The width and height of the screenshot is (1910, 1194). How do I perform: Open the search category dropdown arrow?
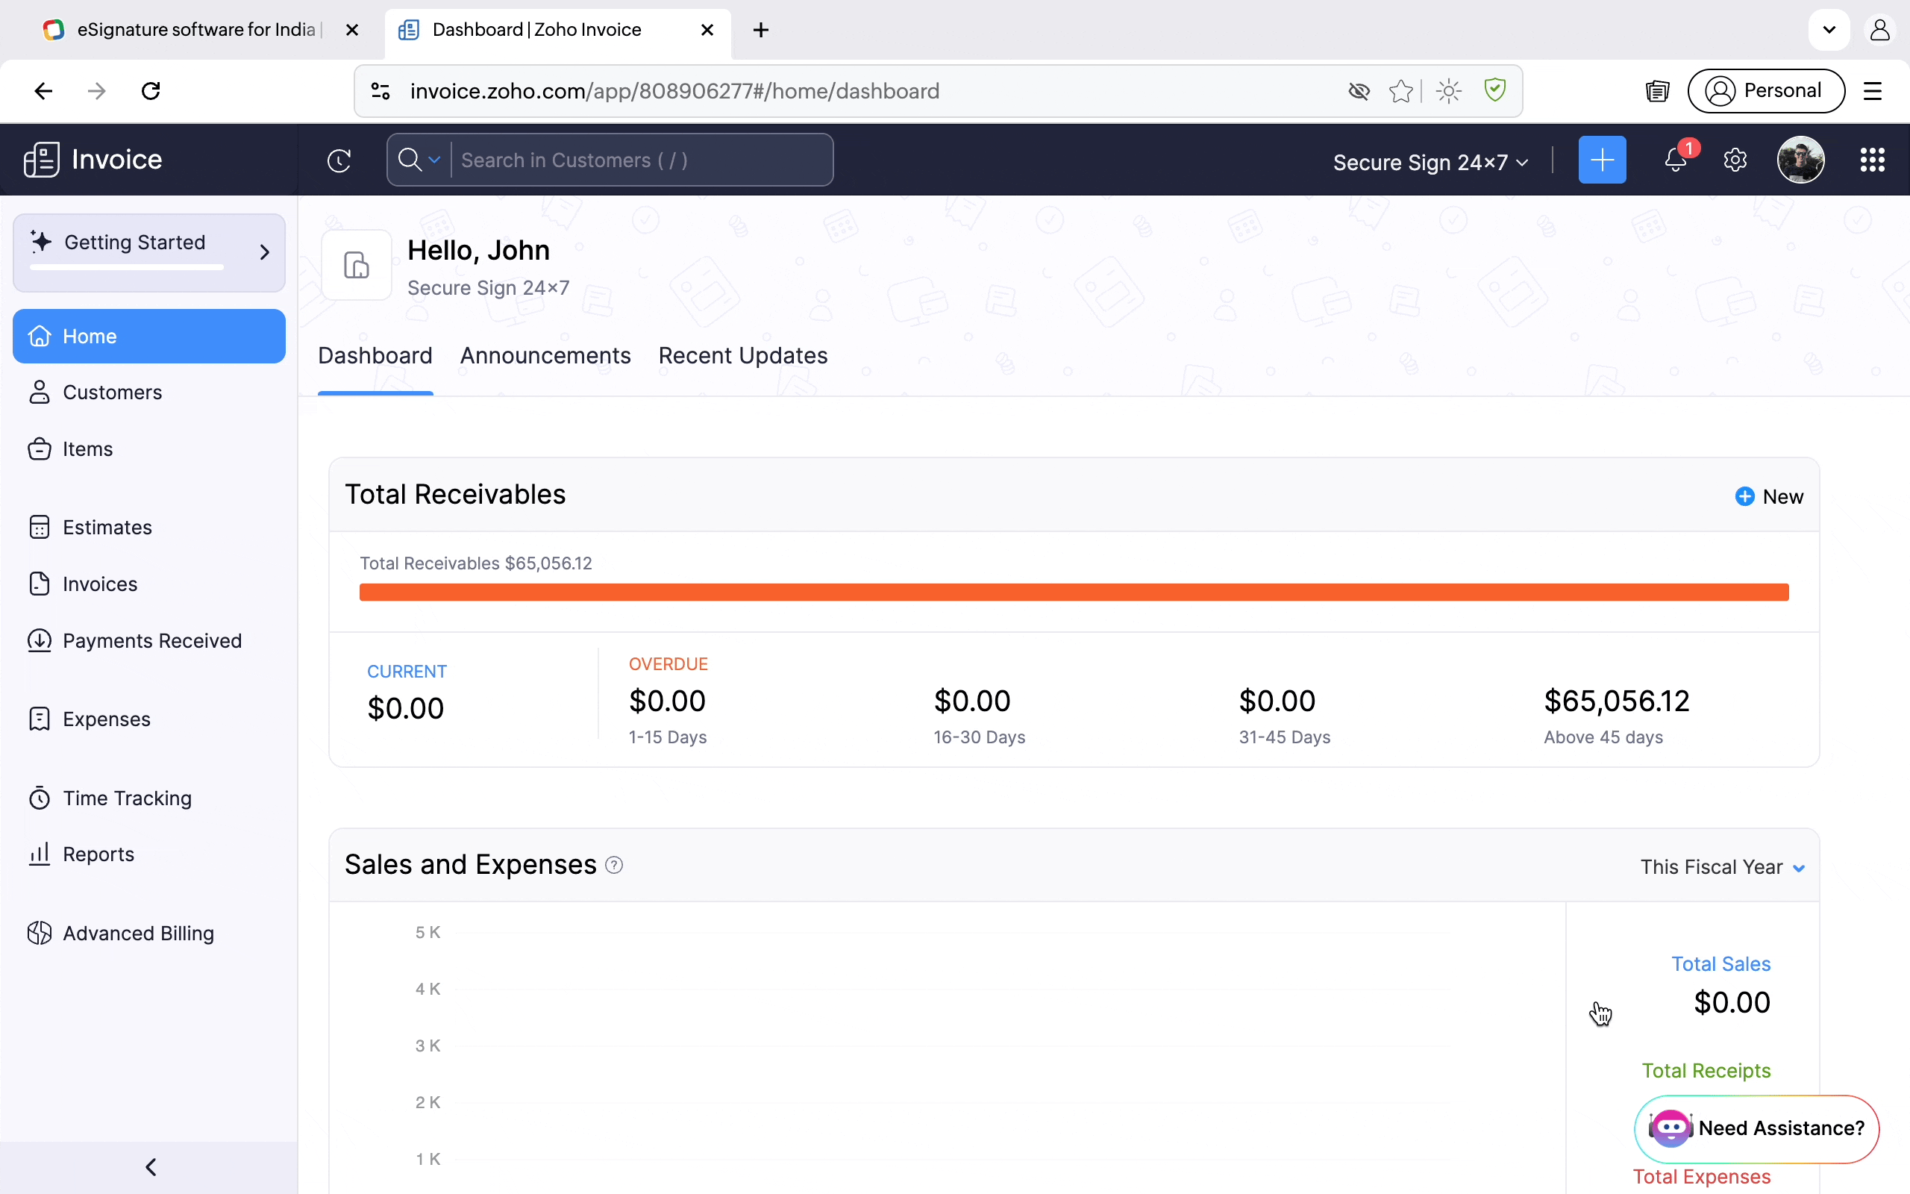coord(434,160)
